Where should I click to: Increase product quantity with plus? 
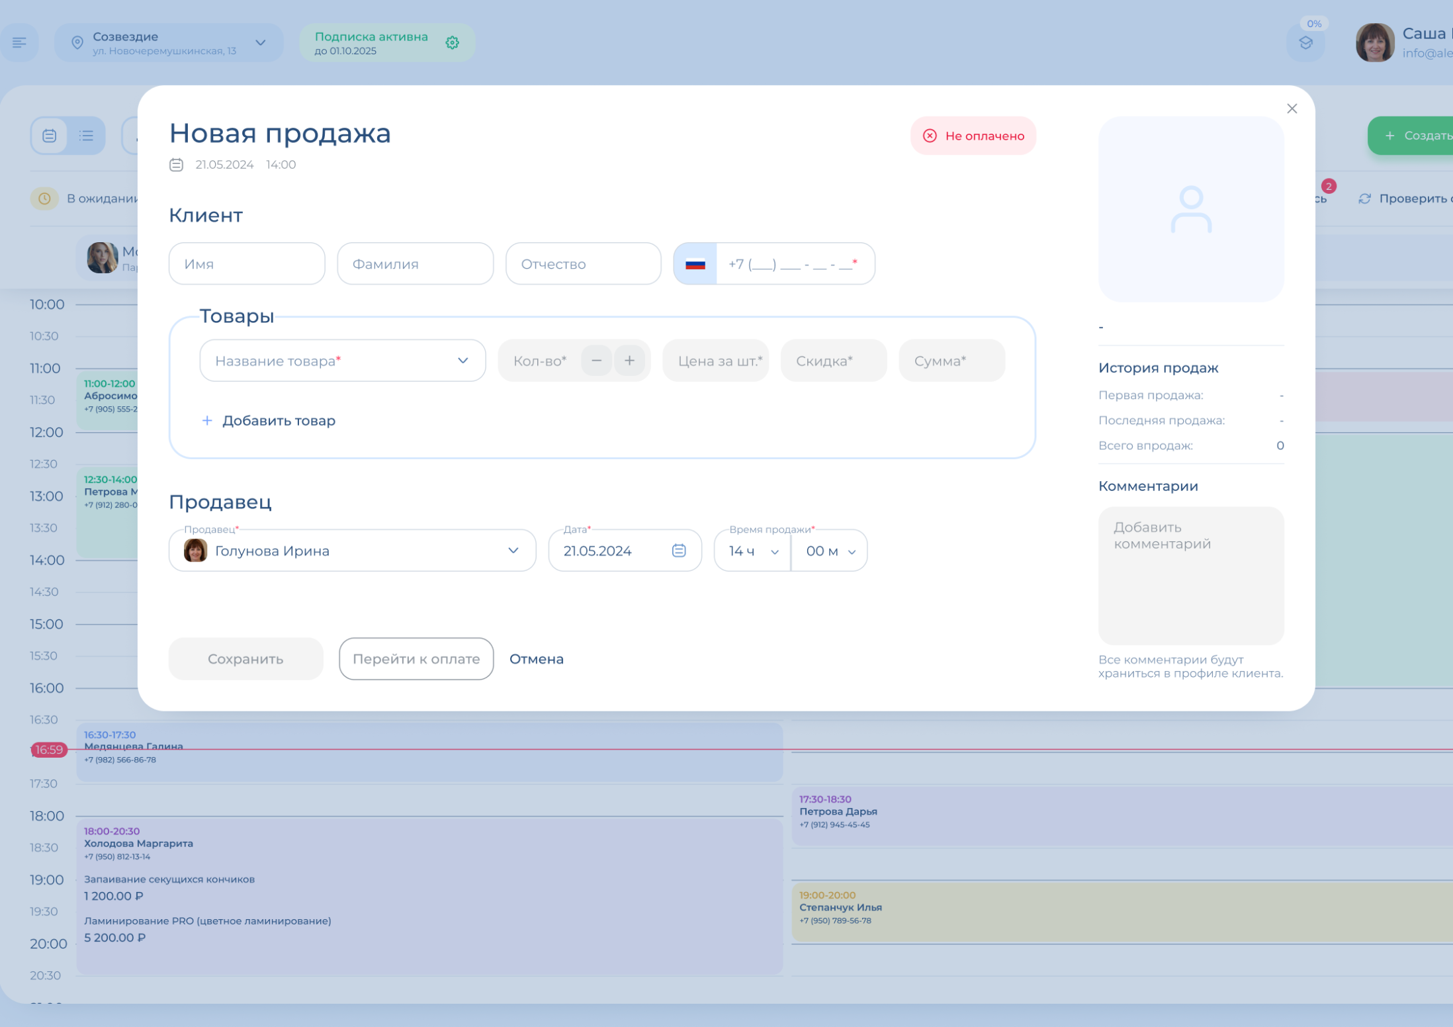pos(629,361)
